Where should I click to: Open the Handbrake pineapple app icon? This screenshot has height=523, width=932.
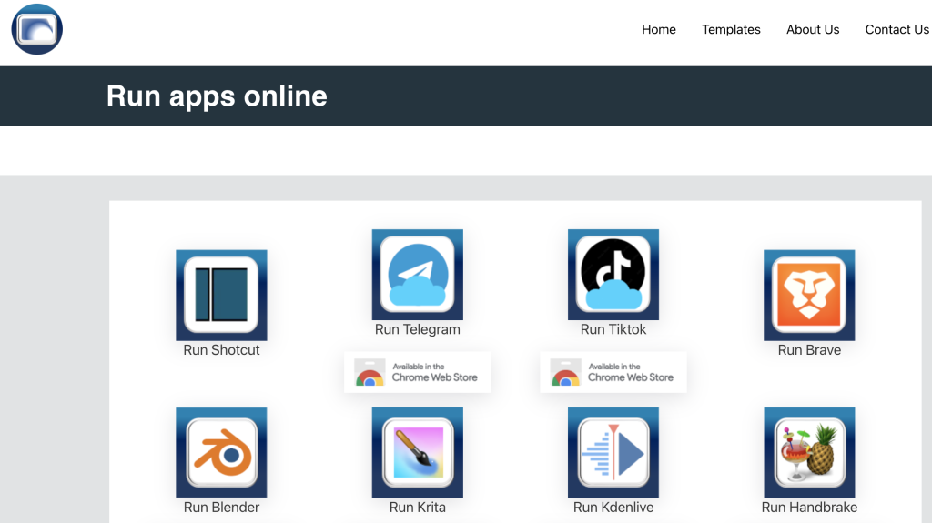click(x=809, y=452)
